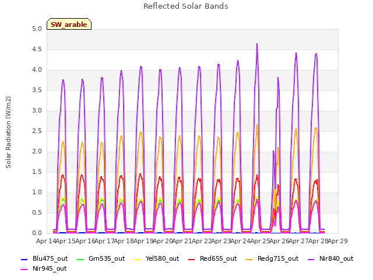Click the Apr 25 x-axis date label
Image resolution: width=373 pixels, height=280 pixels.
tap(260, 241)
